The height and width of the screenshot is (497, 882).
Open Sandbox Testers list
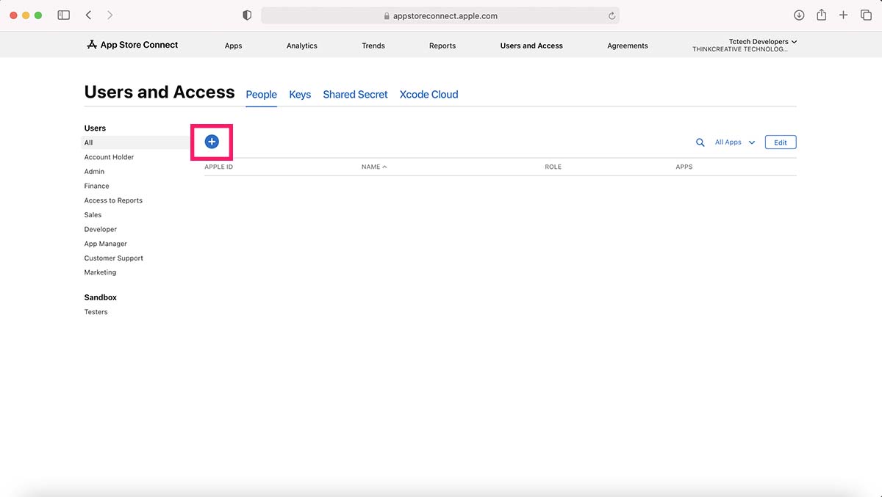[96, 312]
